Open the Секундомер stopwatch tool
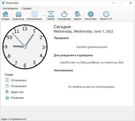 pos(64,14)
